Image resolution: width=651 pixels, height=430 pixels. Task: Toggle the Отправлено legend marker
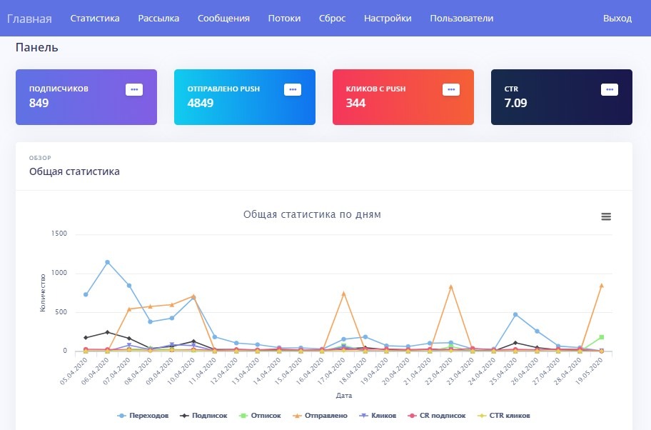click(x=297, y=416)
